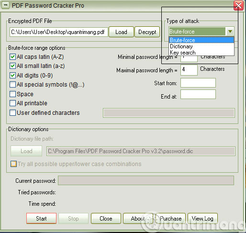Click the Purchase button
Screen dimensions: 246x233
click(x=170, y=218)
